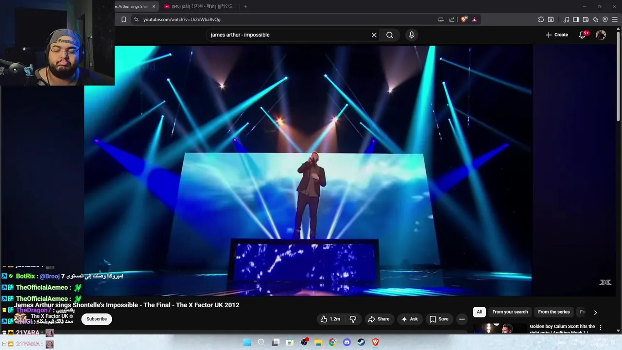
Task: Click the Brave Rewards triangle icon
Action: tap(474, 19)
